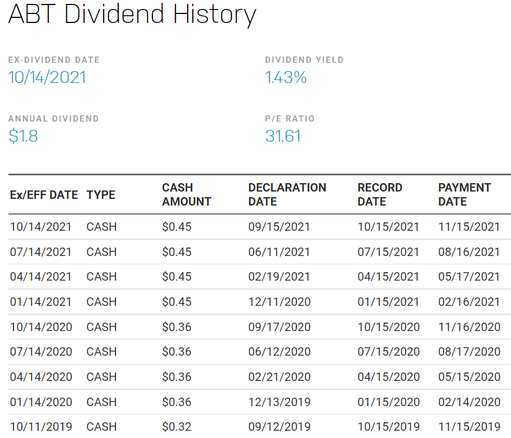
Task: Select payment date 02/14/2020
Action: coord(470,402)
